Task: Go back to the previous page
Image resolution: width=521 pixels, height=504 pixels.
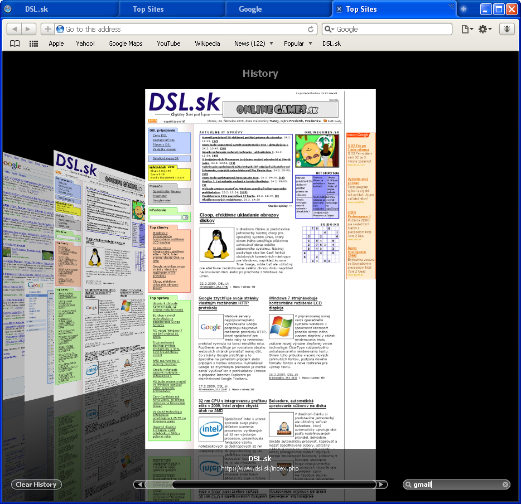Action: [x=15, y=29]
